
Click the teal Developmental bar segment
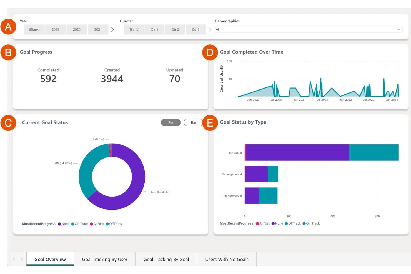[x=273, y=174]
